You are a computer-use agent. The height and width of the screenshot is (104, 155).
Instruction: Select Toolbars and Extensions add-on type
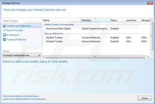pyautogui.click(x=21, y=25)
